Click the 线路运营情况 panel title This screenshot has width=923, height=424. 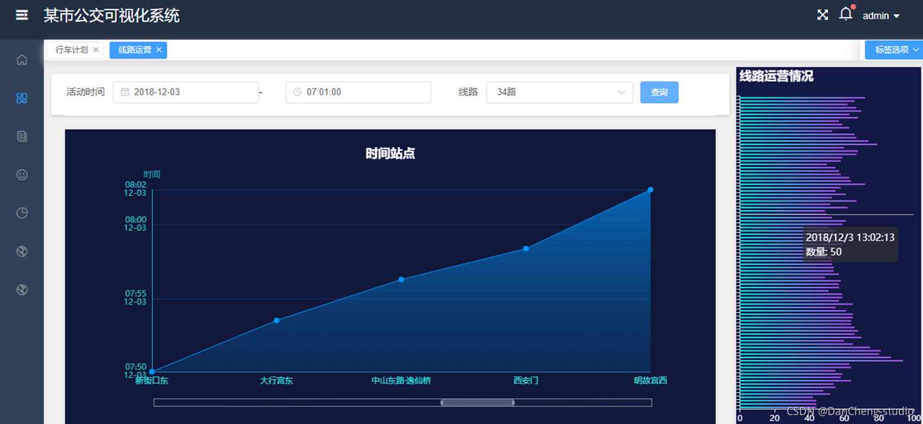click(776, 76)
